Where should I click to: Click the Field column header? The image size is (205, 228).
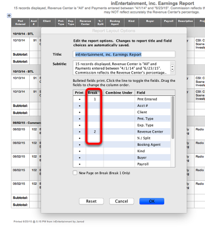[155, 93]
